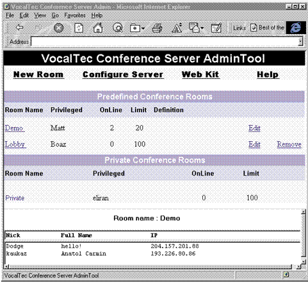Click the New Room link

[38, 74]
